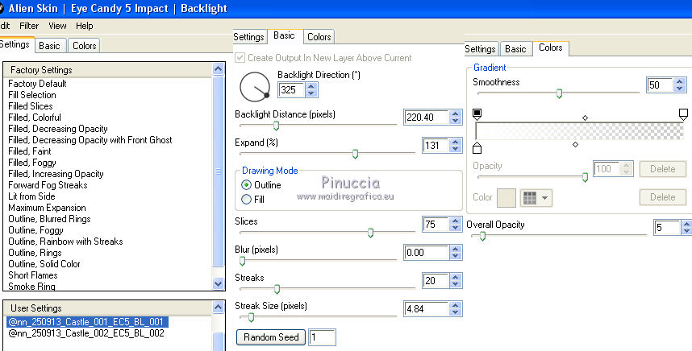Open the Basic tab beside Factory Settings
The width and height of the screenshot is (692, 351).
(49, 45)
